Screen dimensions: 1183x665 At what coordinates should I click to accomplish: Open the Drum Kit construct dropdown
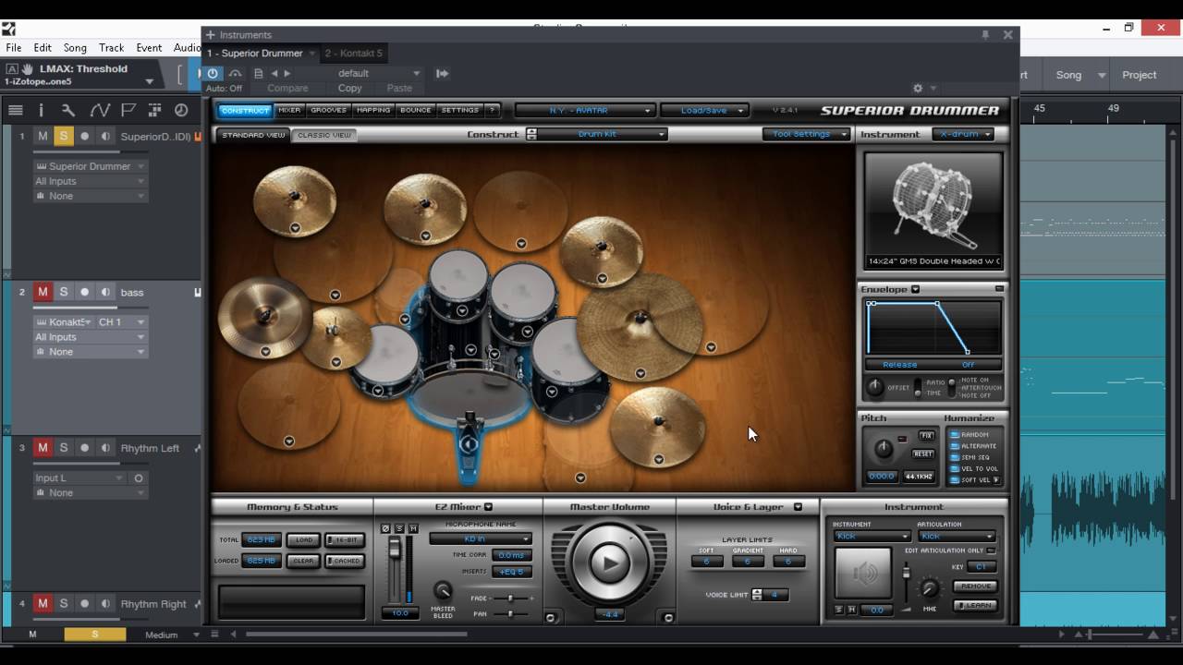(602, 134)
